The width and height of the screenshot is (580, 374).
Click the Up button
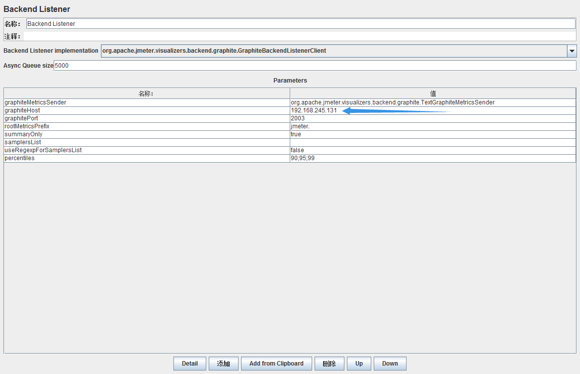coord(359,364)
